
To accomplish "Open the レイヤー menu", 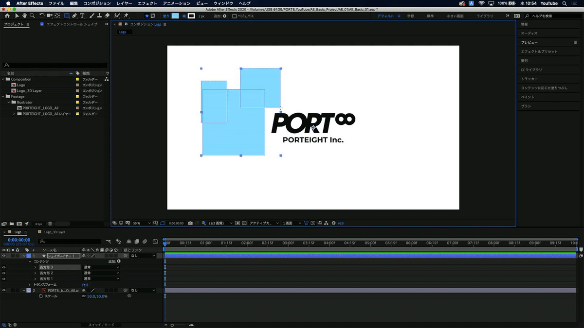I will coord(124,3).
